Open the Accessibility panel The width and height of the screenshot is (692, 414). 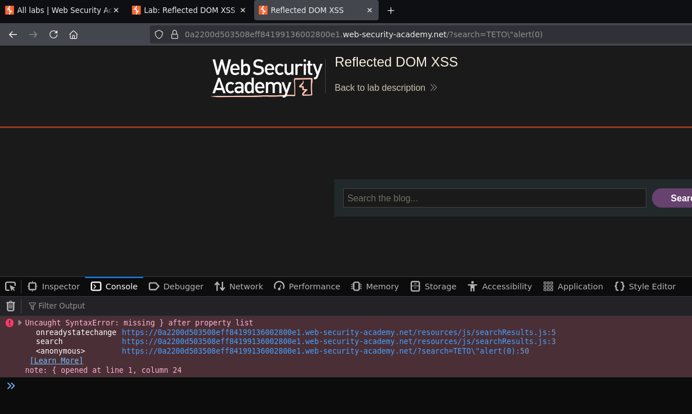(499, 287)
